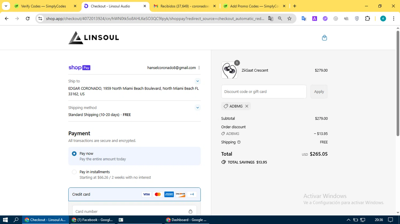This screenshot has width=400, height=224.
Task: Click the Standard Shipping (10-20 days) text
Action: 94,115
